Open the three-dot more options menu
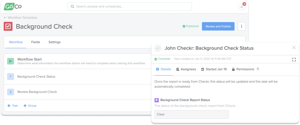Screen dimensions: 300x125 [242, 27]
